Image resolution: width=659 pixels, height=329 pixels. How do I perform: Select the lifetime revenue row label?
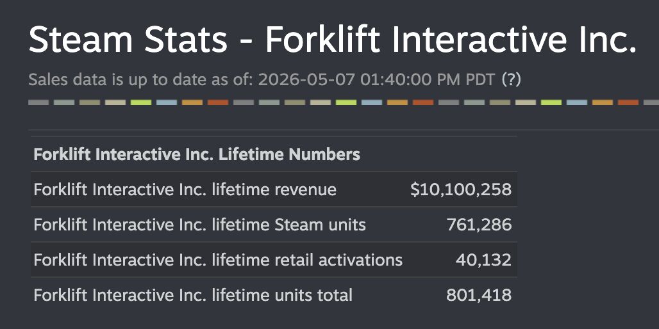tap(185, 189)
